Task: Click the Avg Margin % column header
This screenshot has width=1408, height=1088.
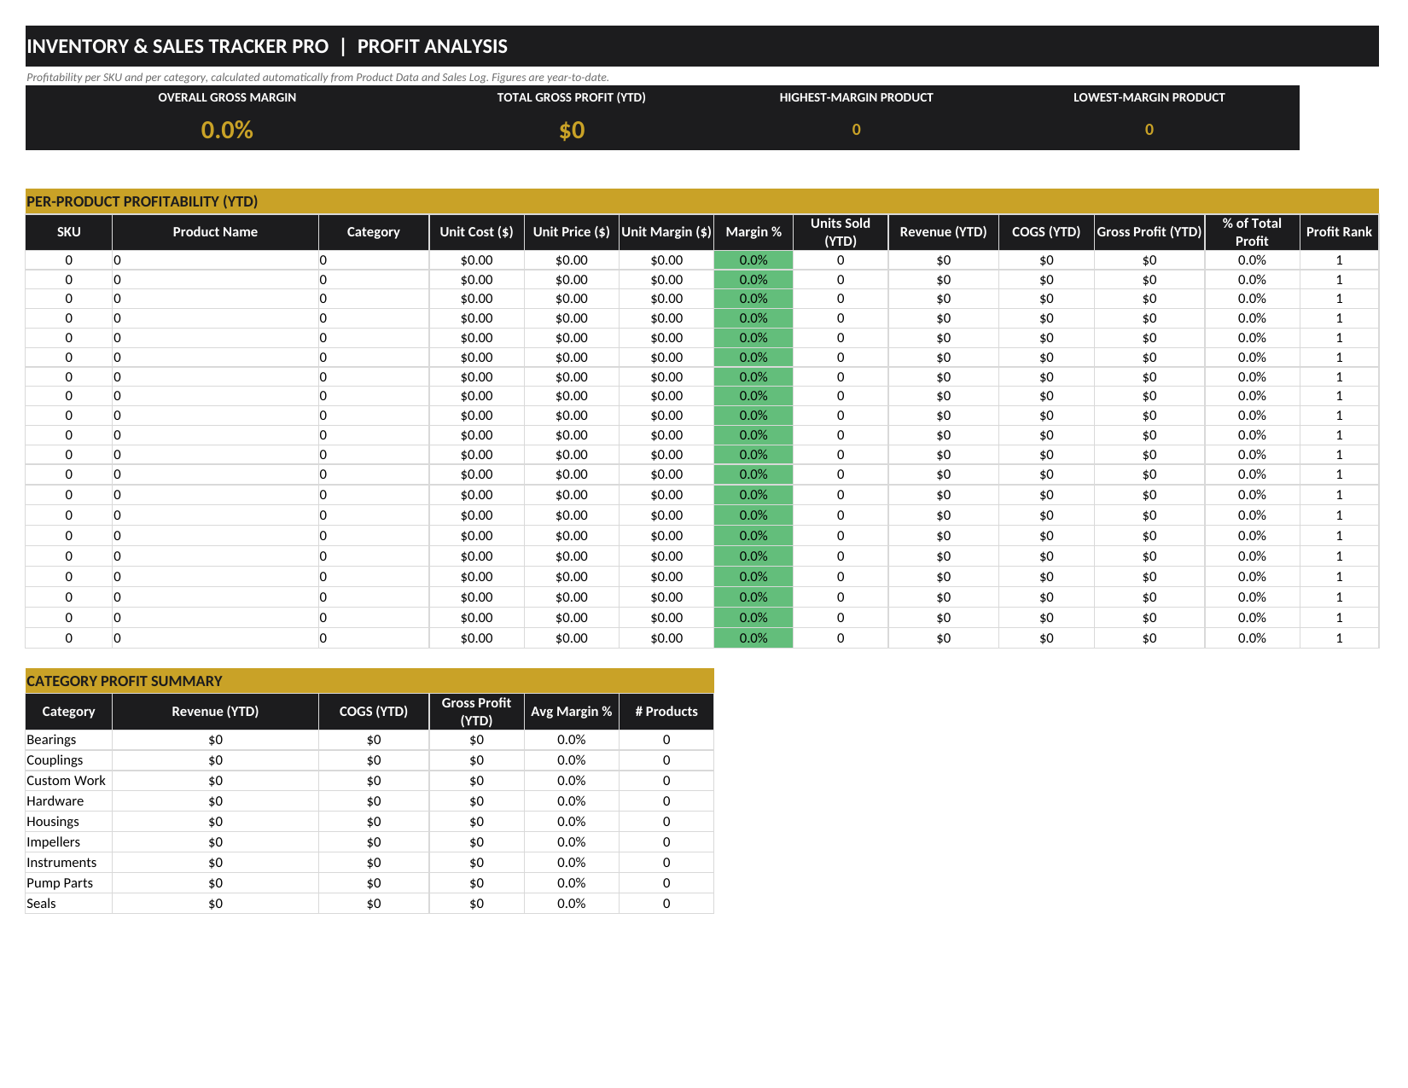Action: tap(572, 712)
